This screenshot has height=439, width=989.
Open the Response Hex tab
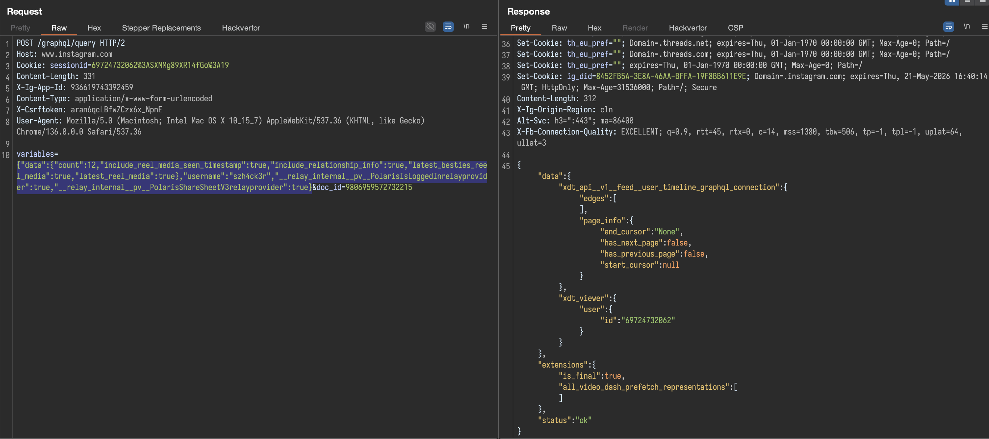594,28
